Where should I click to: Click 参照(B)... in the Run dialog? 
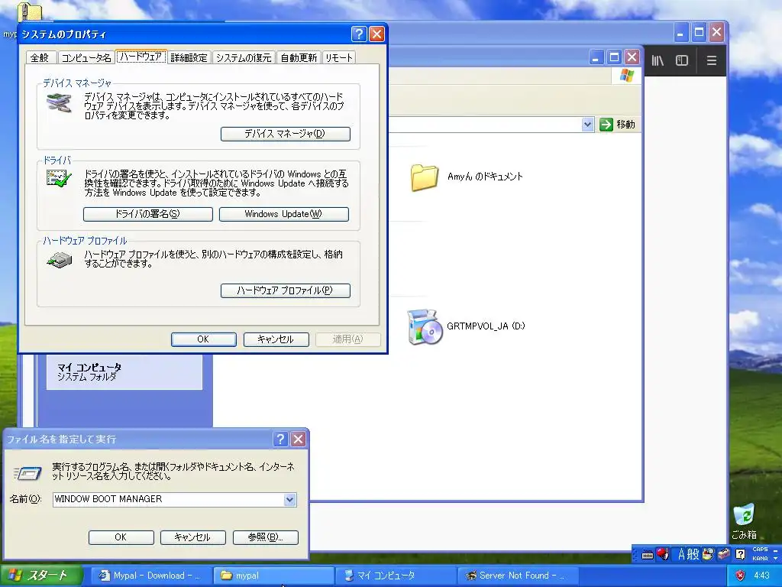(265, 537)
